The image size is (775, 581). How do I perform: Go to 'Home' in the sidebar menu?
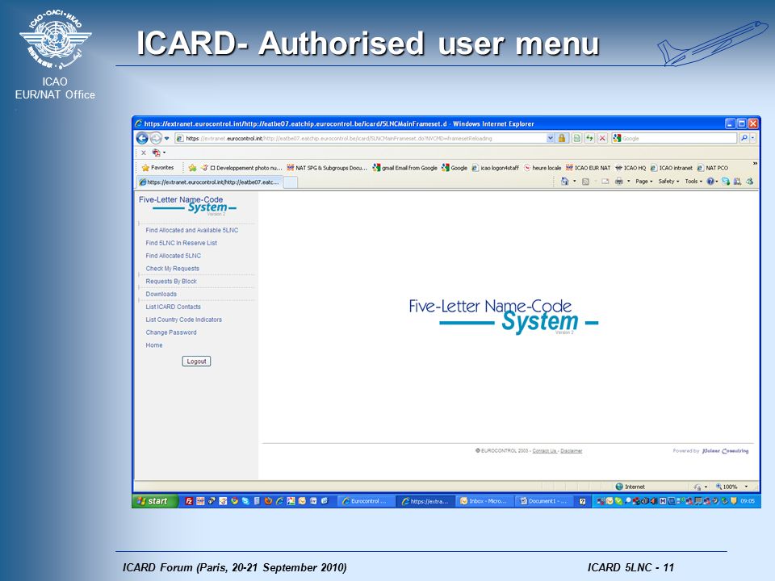click(x=154, y=345)
